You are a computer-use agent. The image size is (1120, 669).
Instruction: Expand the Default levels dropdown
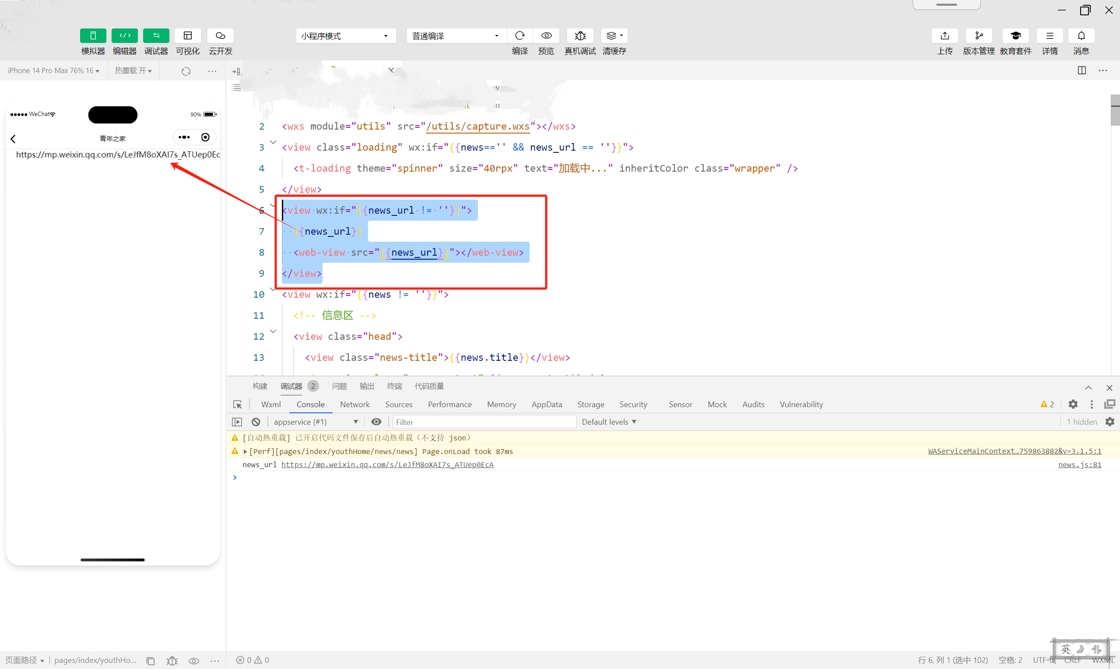point(609,422)
